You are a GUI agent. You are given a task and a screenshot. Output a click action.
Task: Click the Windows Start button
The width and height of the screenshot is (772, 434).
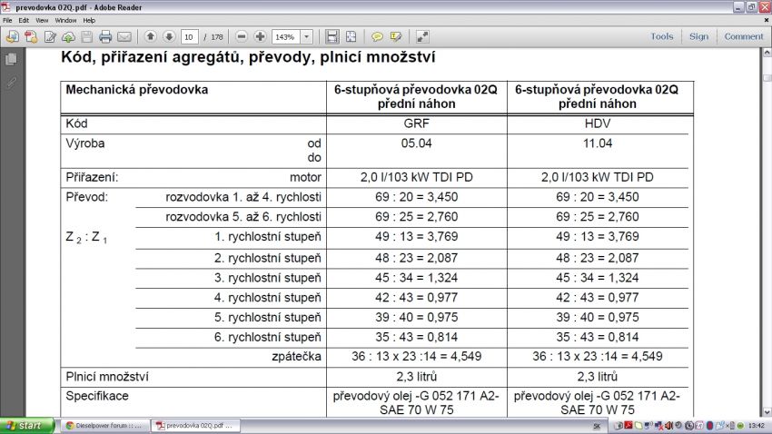25,425
